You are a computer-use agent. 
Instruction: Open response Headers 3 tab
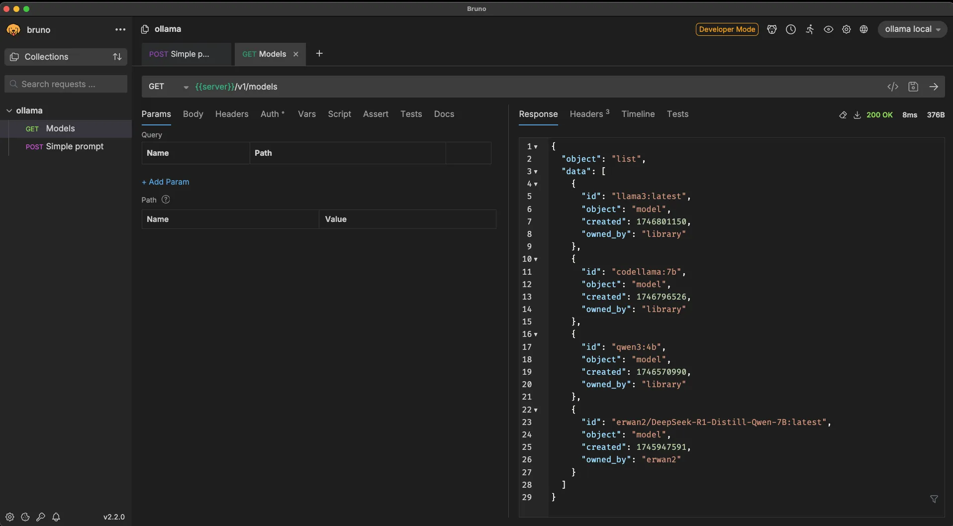coord(589,114)
